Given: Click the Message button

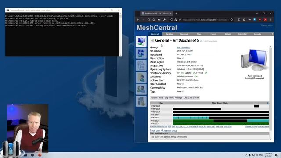Looking at the screenshot, I should (178, 98).
